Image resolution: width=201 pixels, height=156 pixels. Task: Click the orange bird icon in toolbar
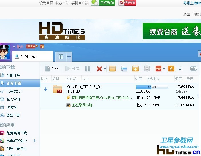pyautogui.click(x=171, y=69)
